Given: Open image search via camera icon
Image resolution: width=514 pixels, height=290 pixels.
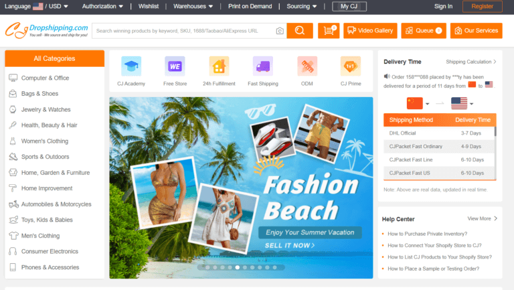Looking at the screenshot, I should pos(280,31).
